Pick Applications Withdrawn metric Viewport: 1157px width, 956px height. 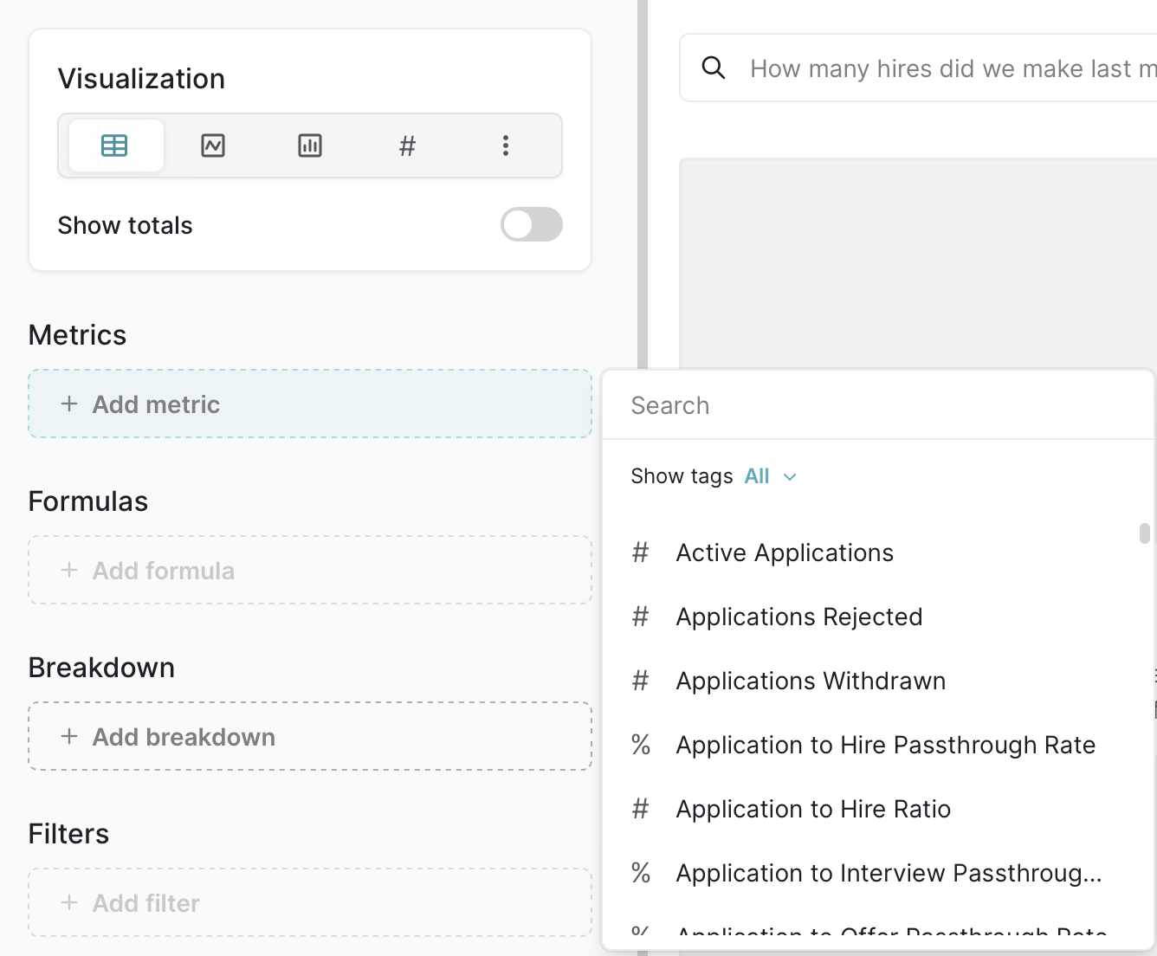coord(811,681)
